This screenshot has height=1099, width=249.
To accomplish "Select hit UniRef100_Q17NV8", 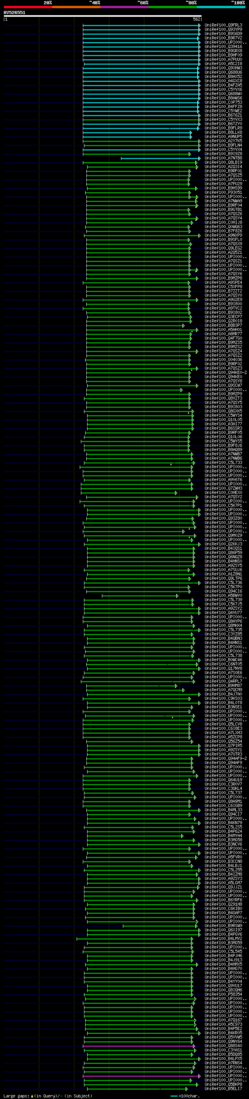I will click(223, 669).
